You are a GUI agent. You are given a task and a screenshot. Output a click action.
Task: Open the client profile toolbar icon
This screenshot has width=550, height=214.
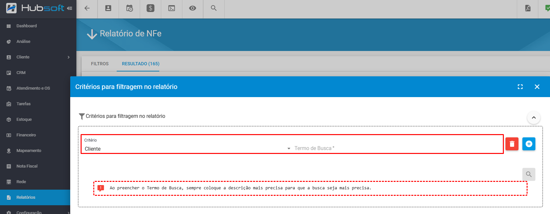pyautogui.click(x=108, y=8)
